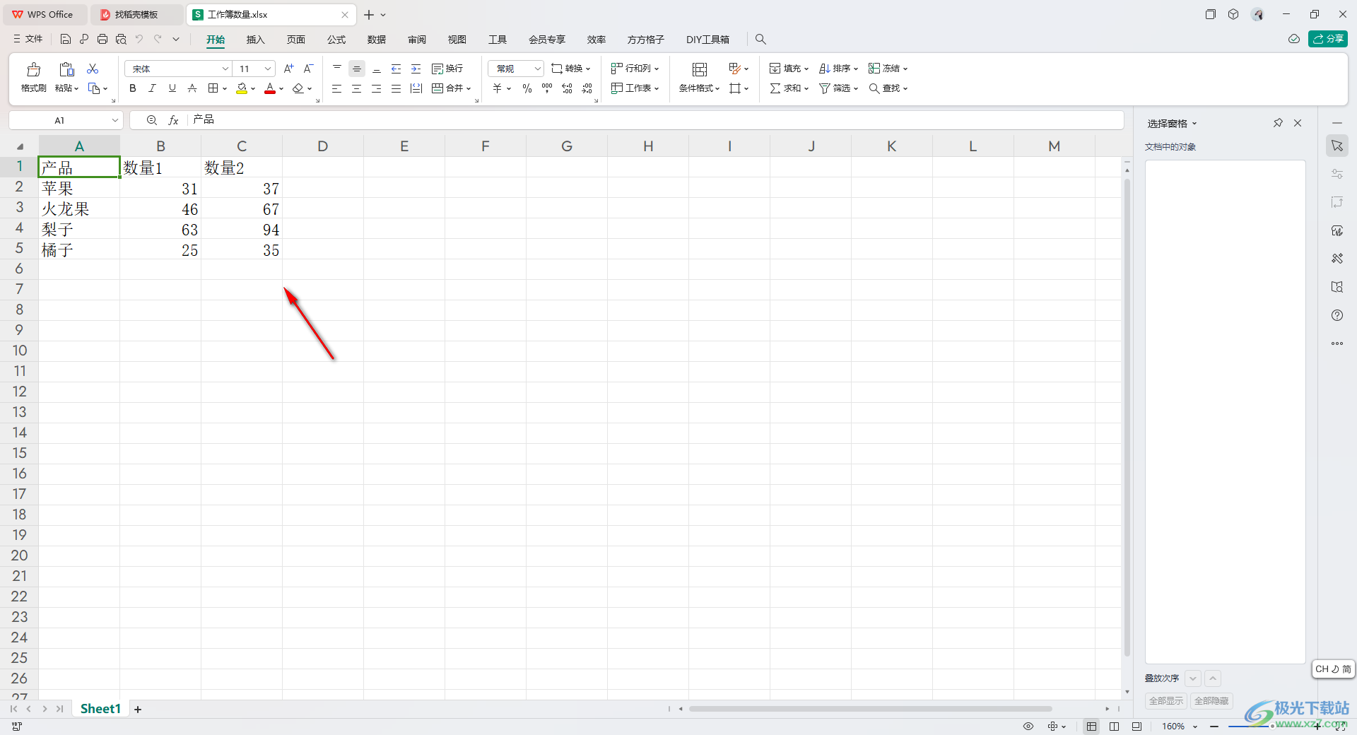Click the Print Preview icon
The image size is (1357, 735).
click(x=121, y=39)
